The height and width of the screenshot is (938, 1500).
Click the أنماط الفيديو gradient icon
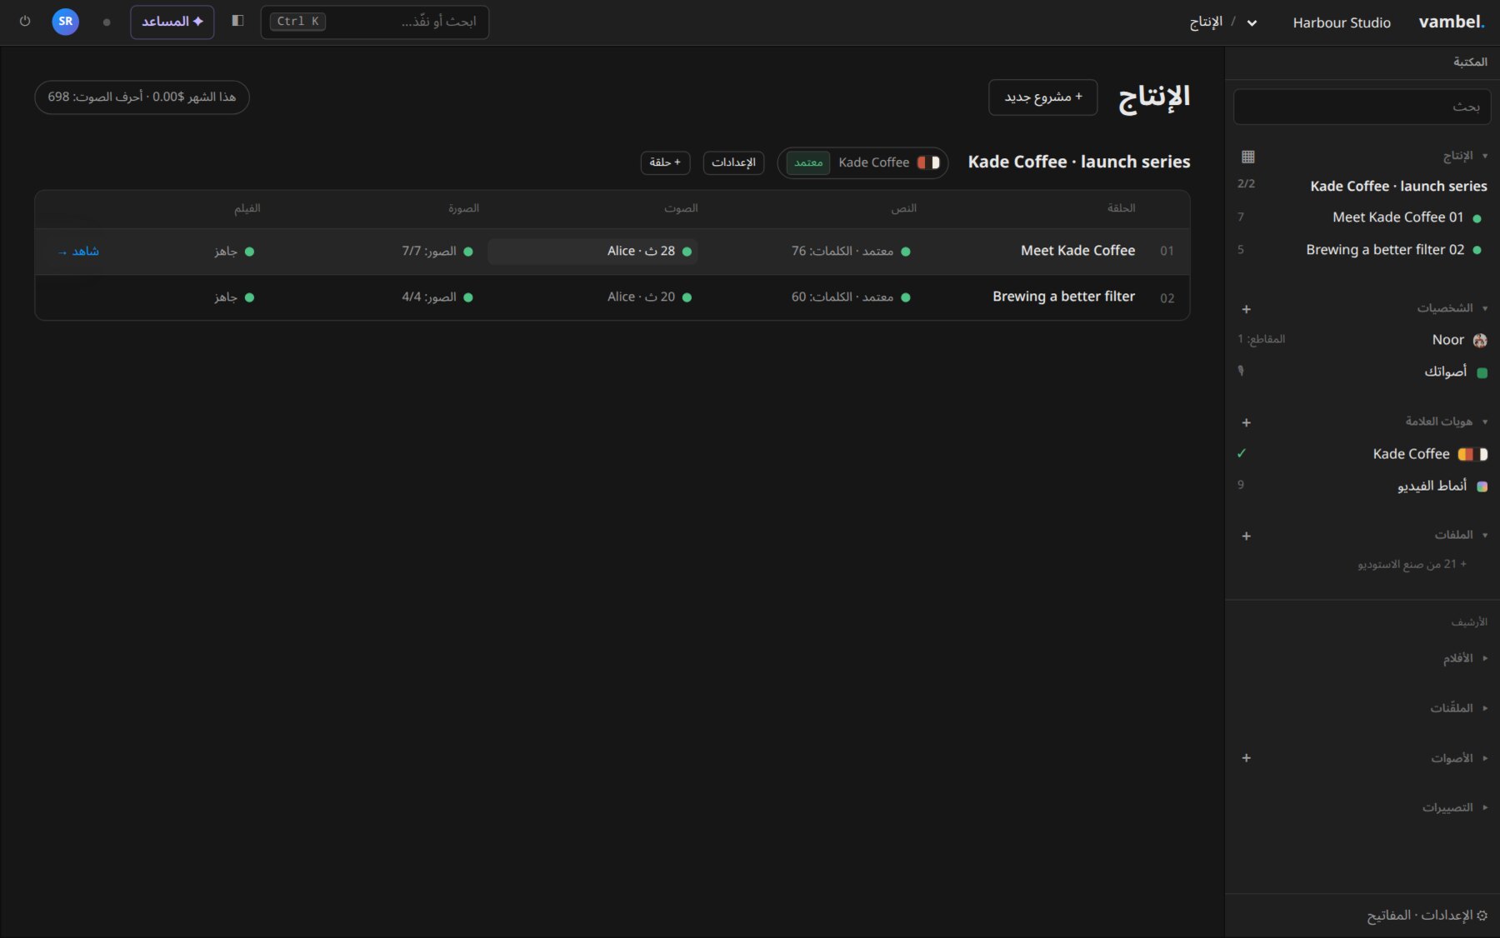[x=1482, y=486]
